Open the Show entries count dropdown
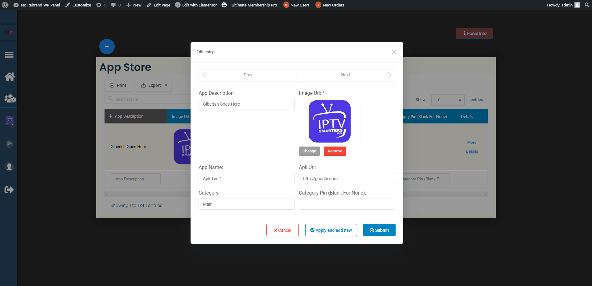Viewport: 592px width, 286px height. click(x=448, y=100)
